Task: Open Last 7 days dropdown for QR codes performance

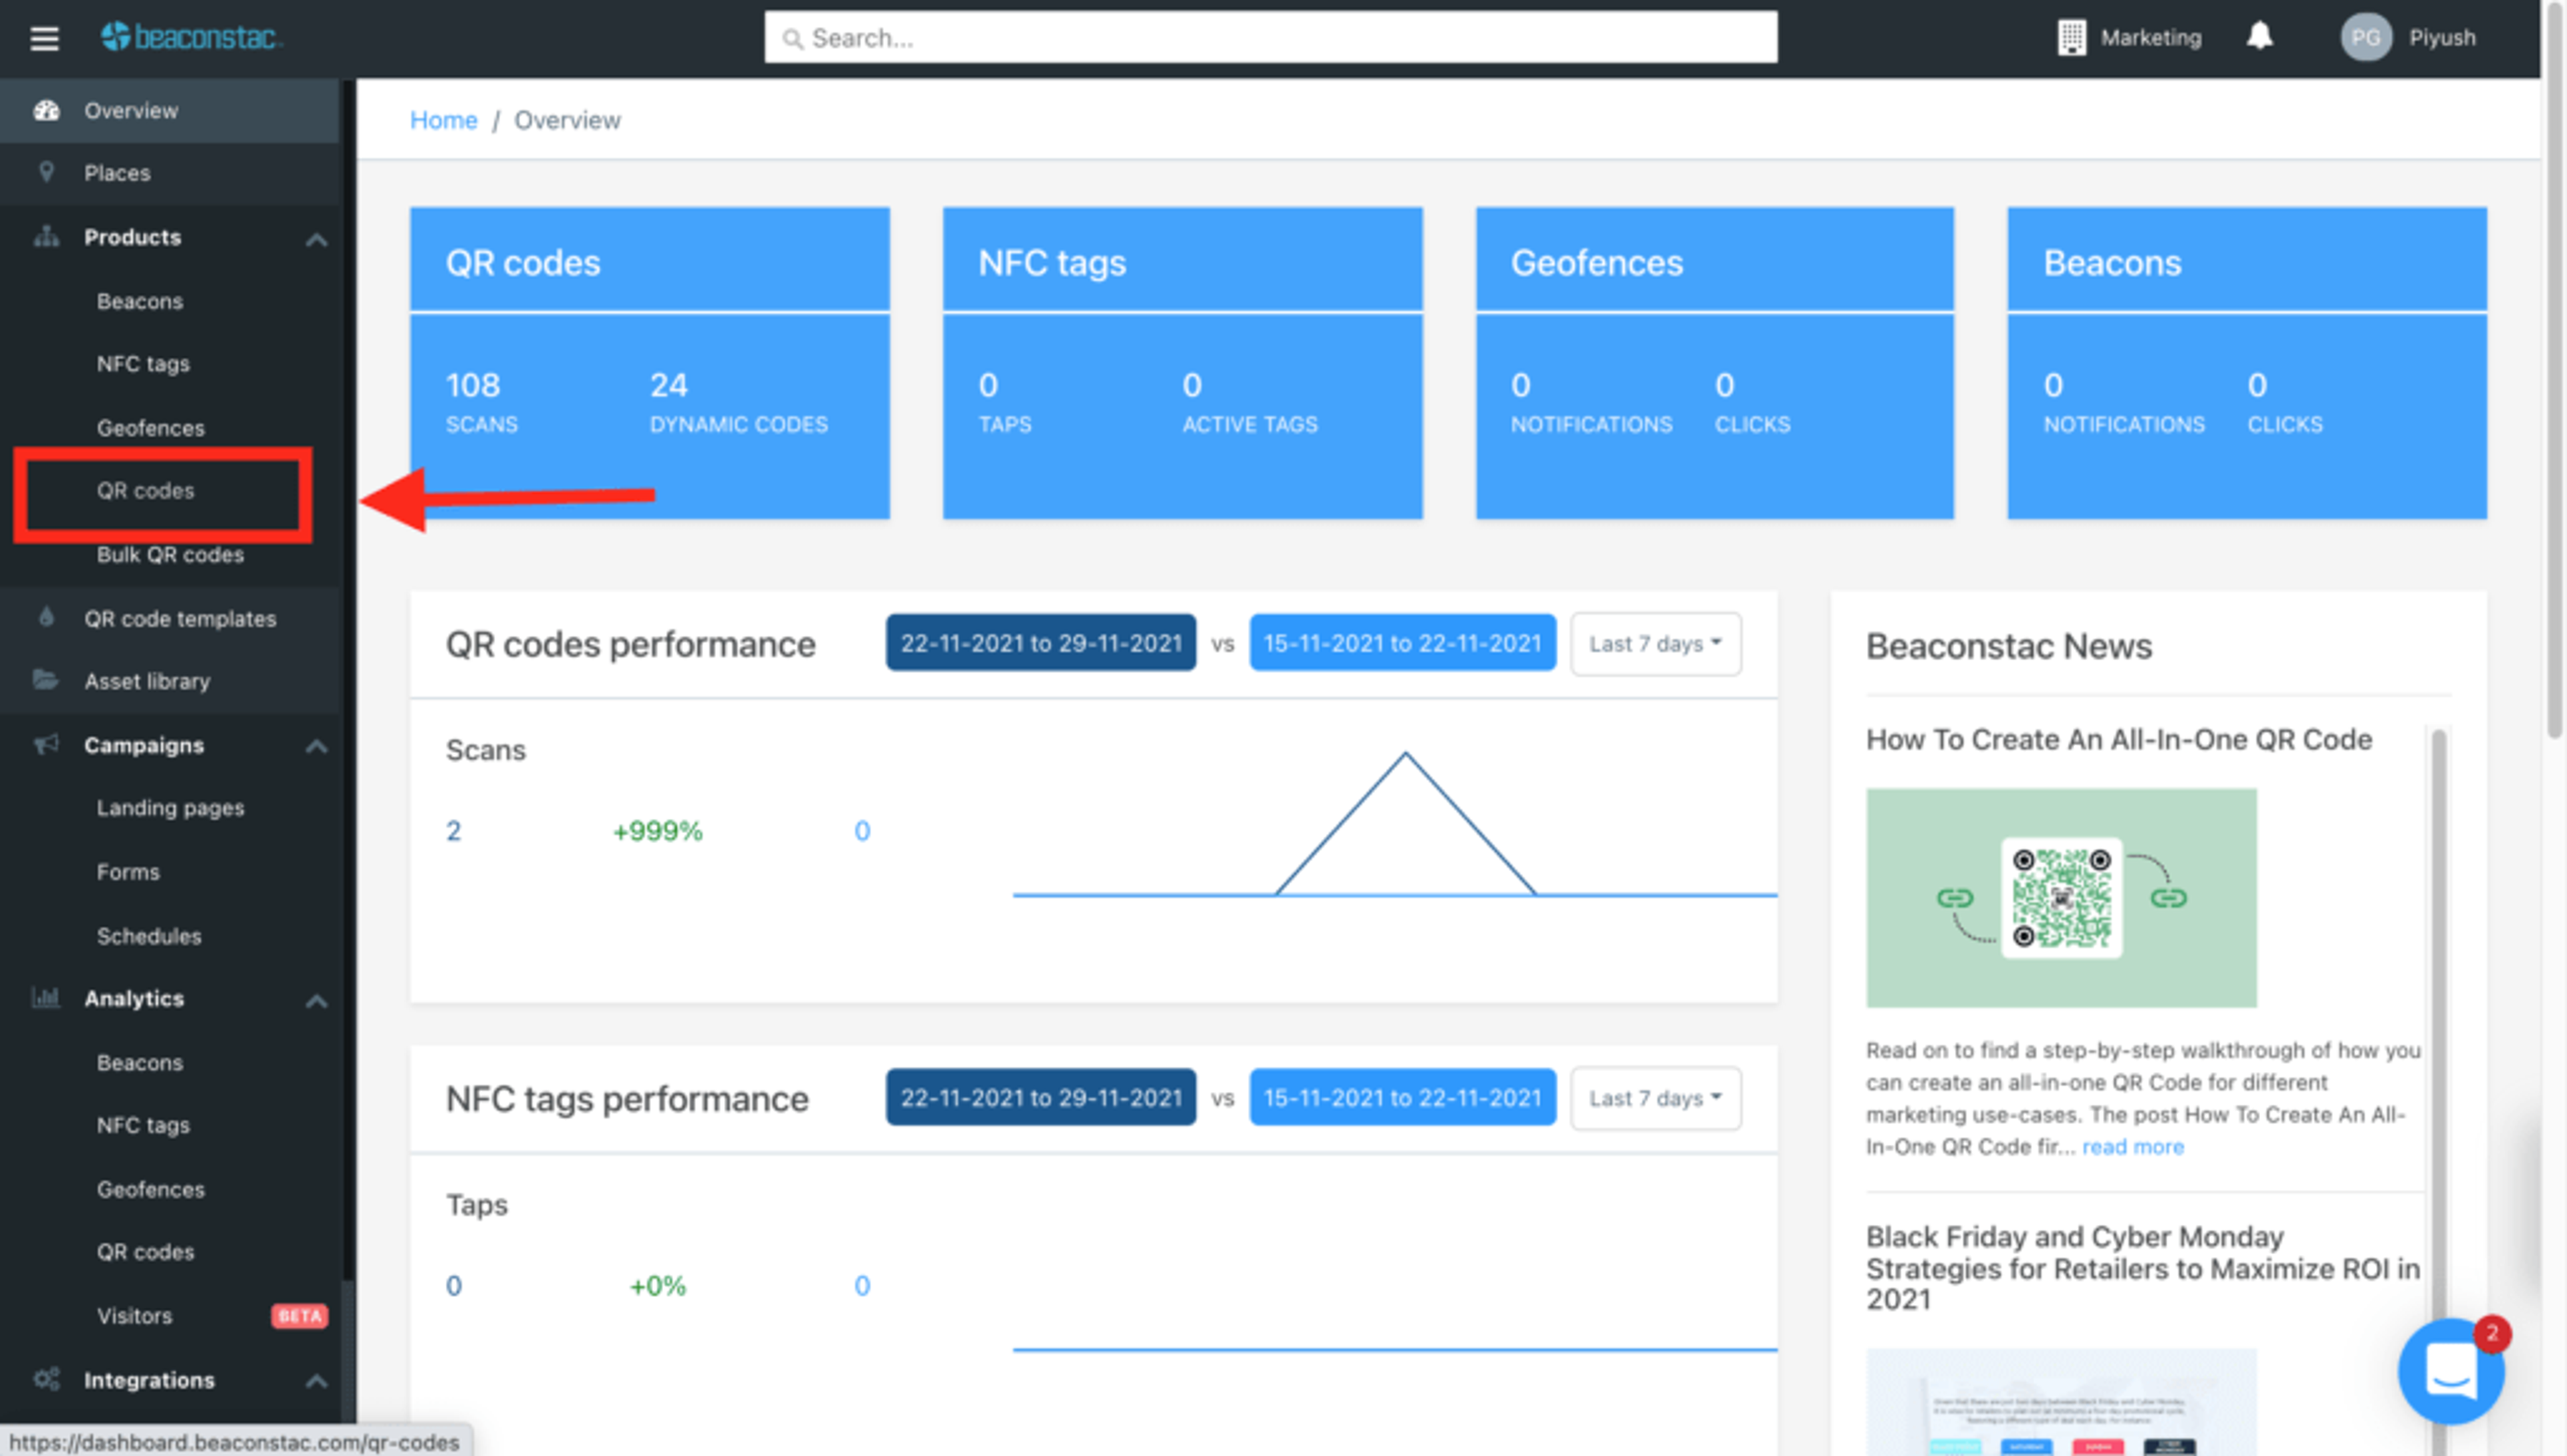Action: click(1655, 644)
